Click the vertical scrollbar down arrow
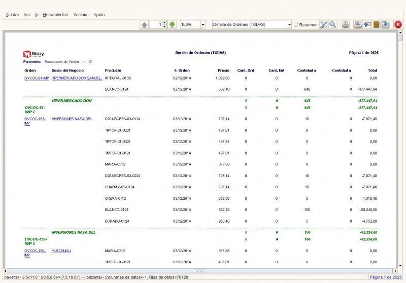The height and width of the screenshot is (283, 406). (400, 265)
